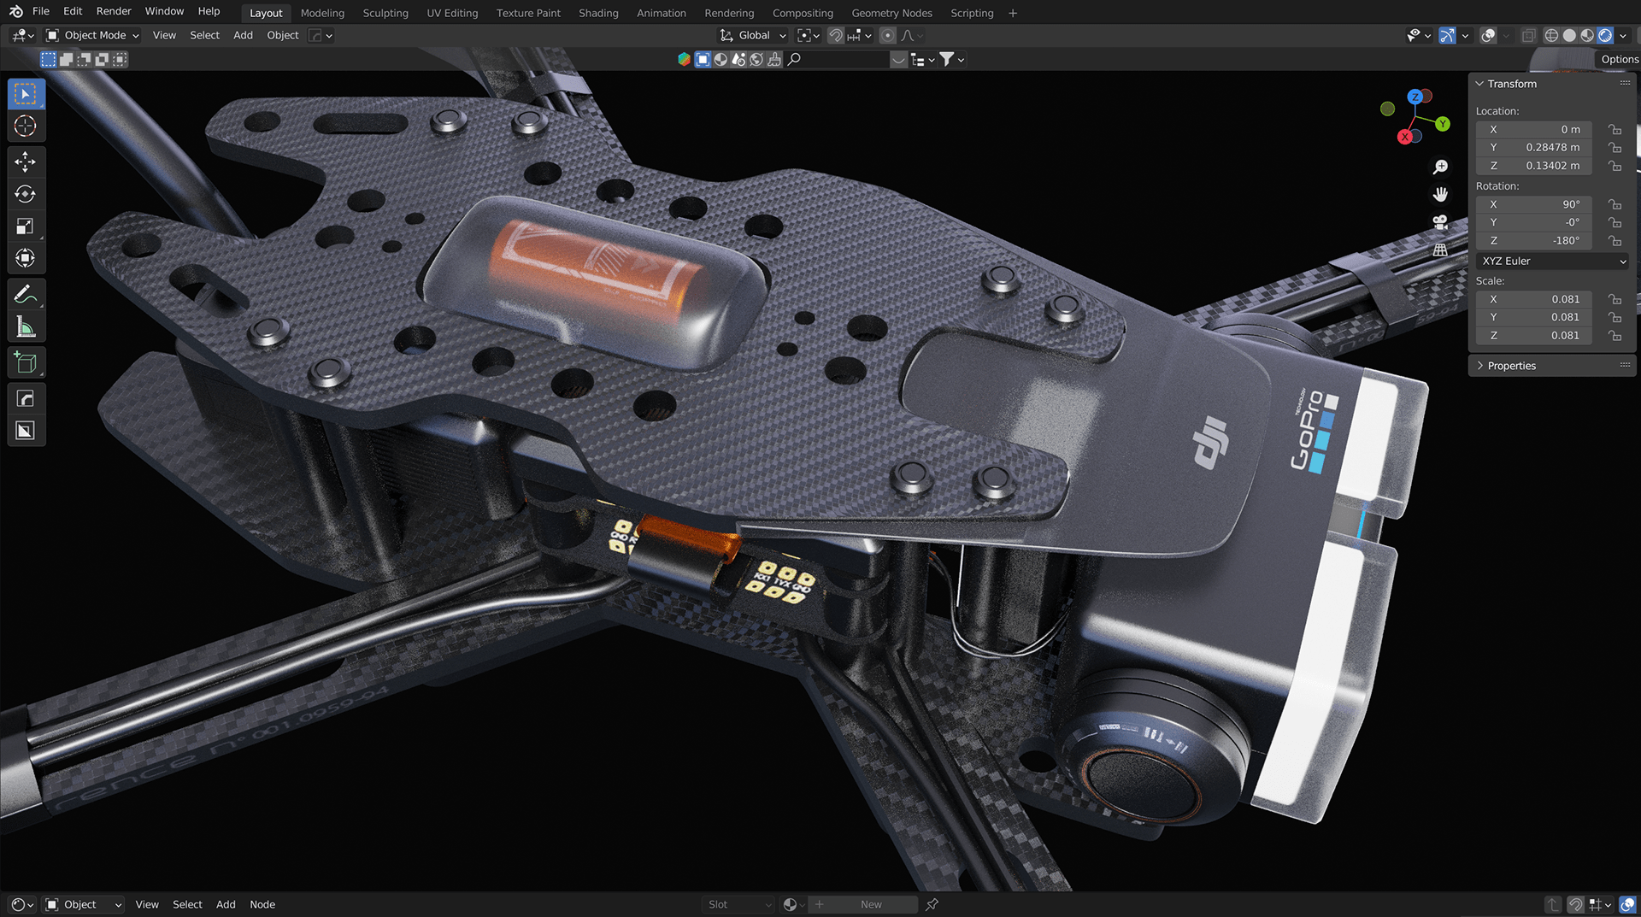Viewport: 1641px width, 917px height.
Task: Select the Add Cube tool
Action: [25, 363]
